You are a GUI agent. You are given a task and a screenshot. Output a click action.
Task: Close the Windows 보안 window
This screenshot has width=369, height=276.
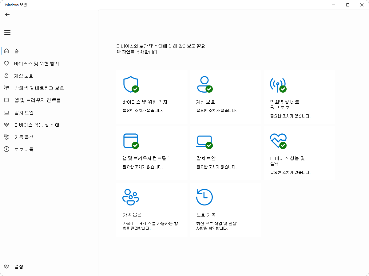tap(362, 5)
